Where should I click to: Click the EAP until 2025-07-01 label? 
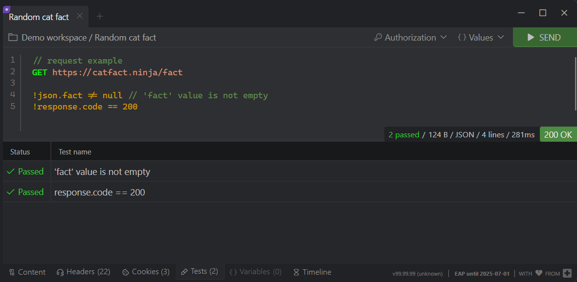(481, 274)
